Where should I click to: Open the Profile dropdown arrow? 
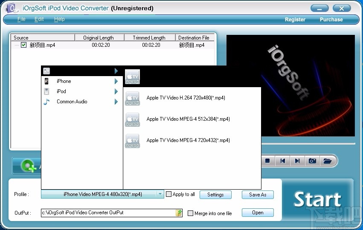pos(160,194)
